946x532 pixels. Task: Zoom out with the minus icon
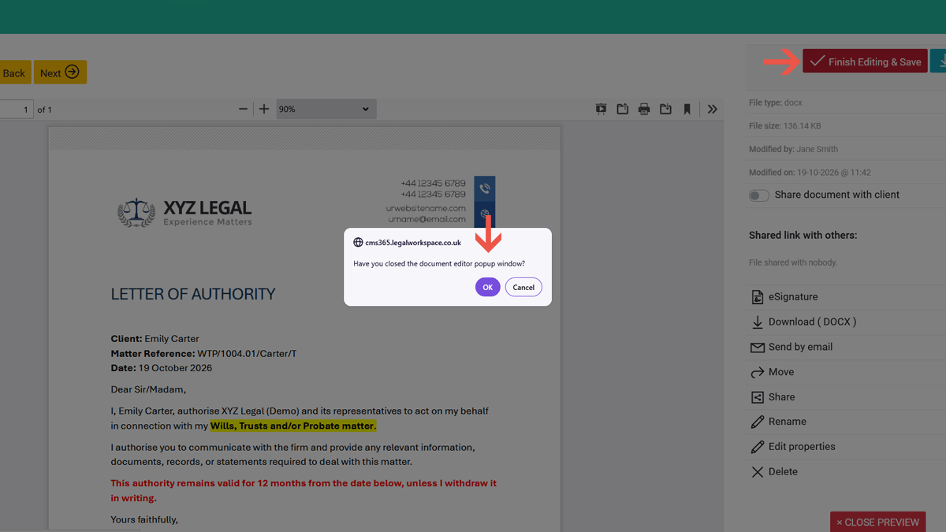(x=243, y=109)
